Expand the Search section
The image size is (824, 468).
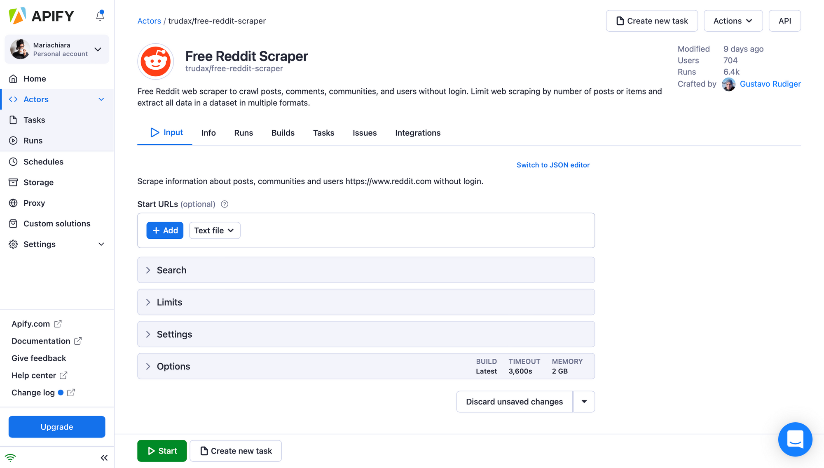366,270
